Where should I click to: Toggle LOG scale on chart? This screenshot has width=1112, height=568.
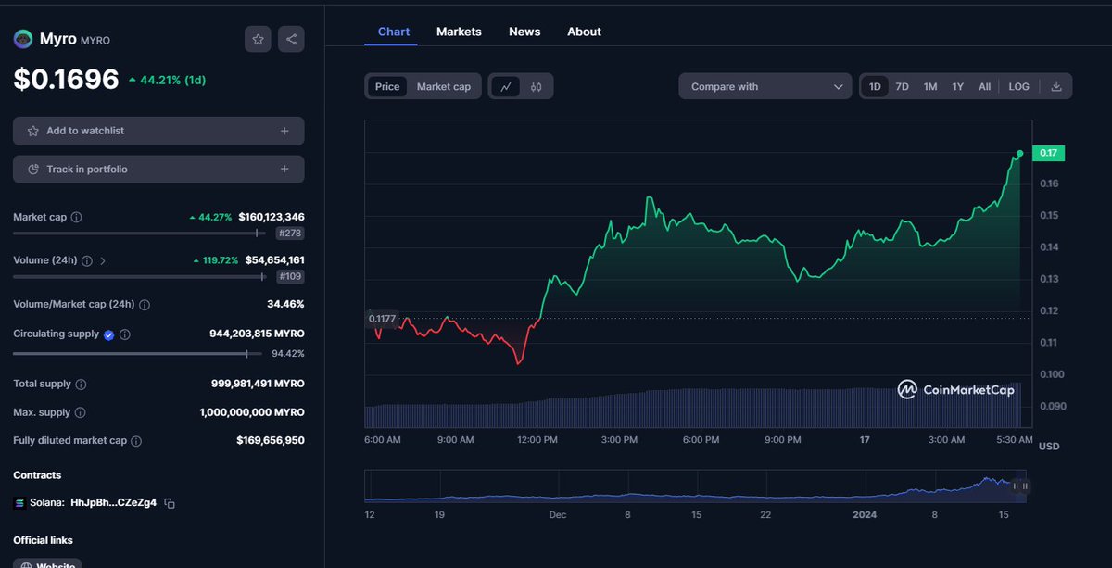[1018, 86]
